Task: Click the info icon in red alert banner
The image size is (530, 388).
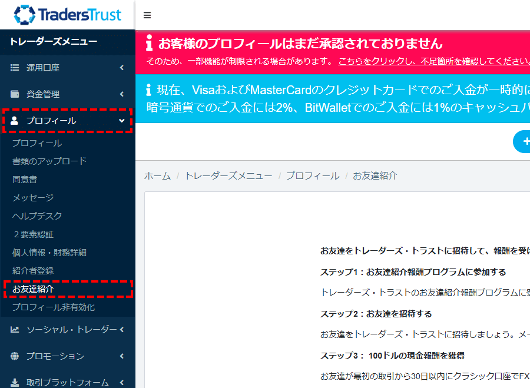Action: tap(149, 42)
